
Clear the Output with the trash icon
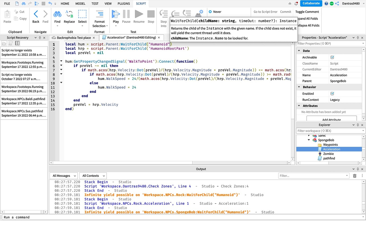click(355, 175)
